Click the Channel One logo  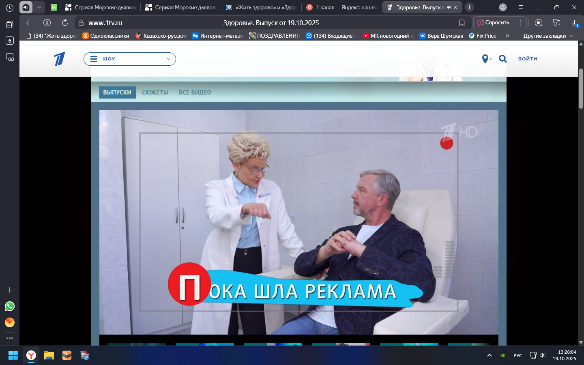pos(60,59)
